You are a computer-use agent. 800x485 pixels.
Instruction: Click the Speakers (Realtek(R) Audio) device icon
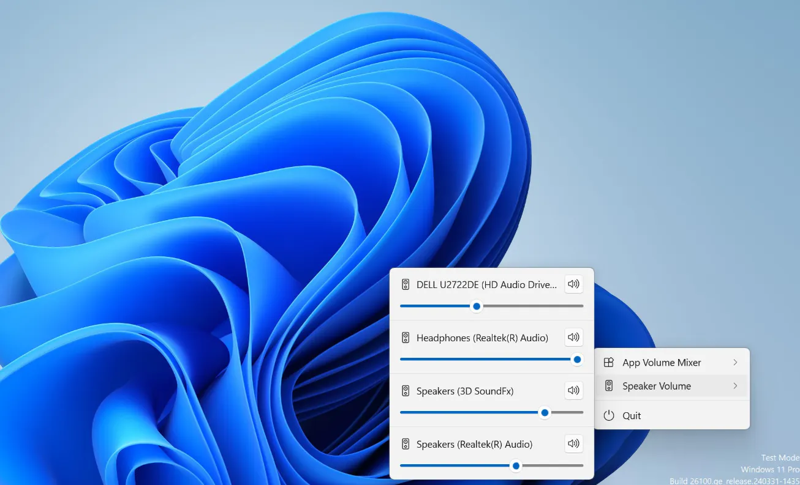click(405, 444)
